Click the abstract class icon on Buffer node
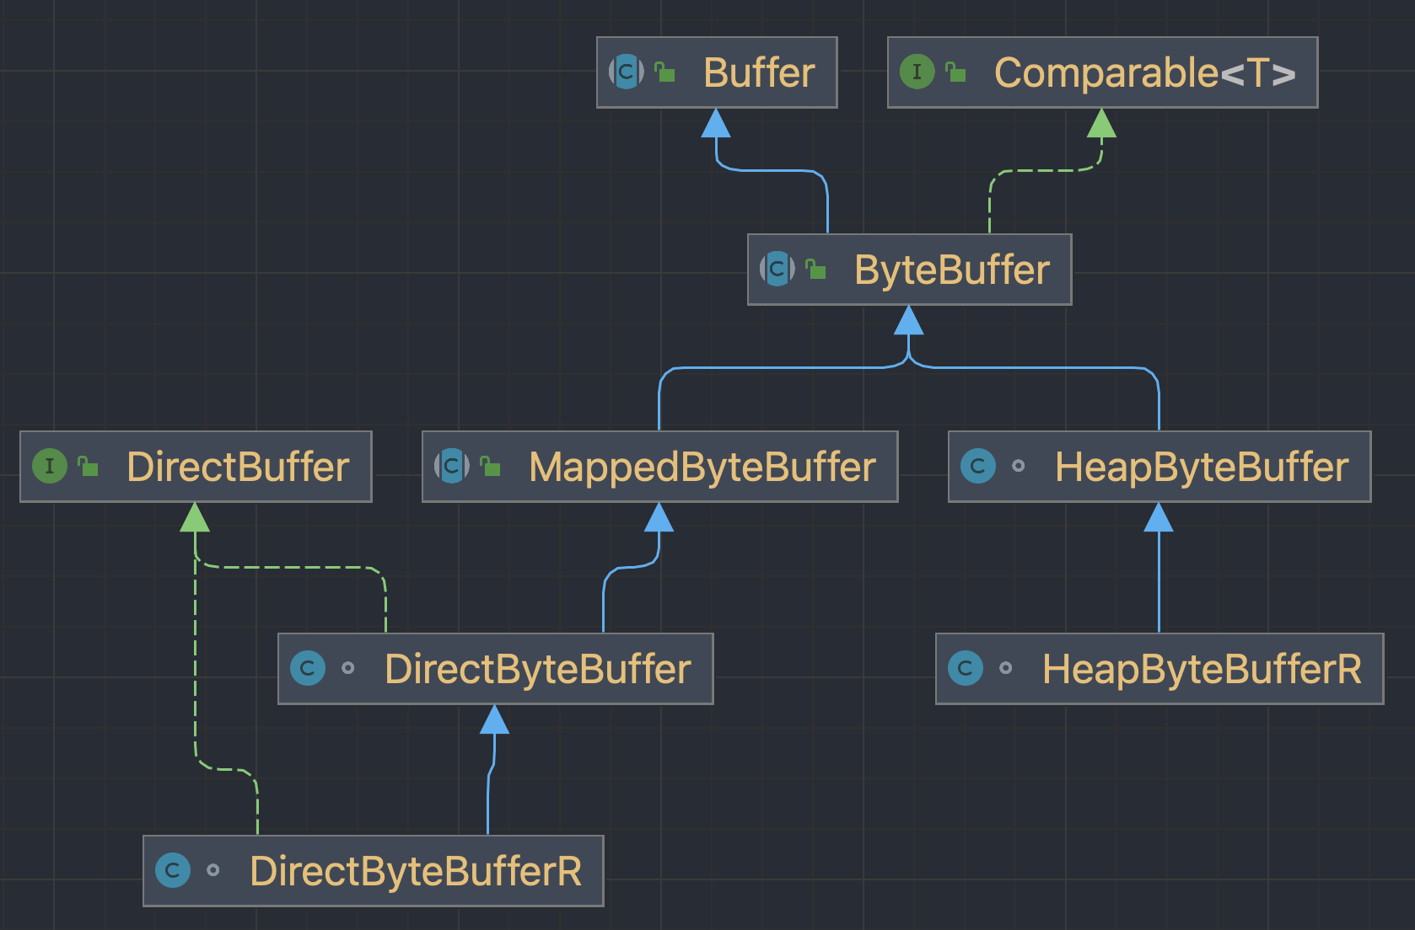This screenshot has height=930, width=1415. (x=627, y=72)
